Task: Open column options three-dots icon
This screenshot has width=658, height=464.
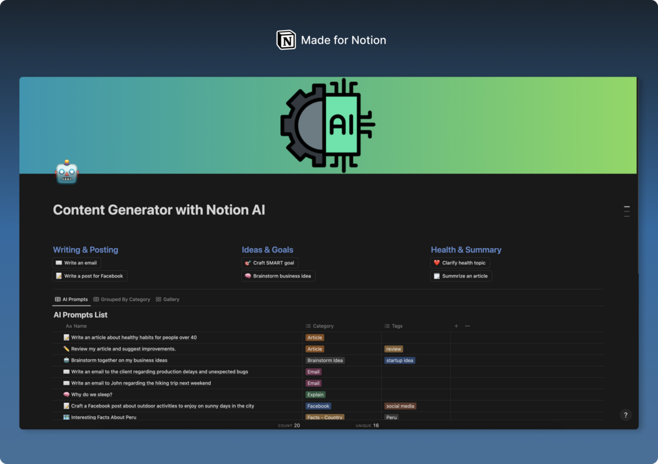Action: click(x=467, y=326)
